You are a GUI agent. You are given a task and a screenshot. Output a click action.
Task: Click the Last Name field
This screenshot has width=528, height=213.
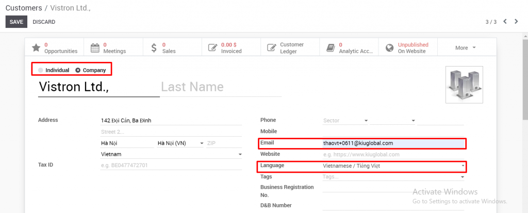click(x=221, y=87)
